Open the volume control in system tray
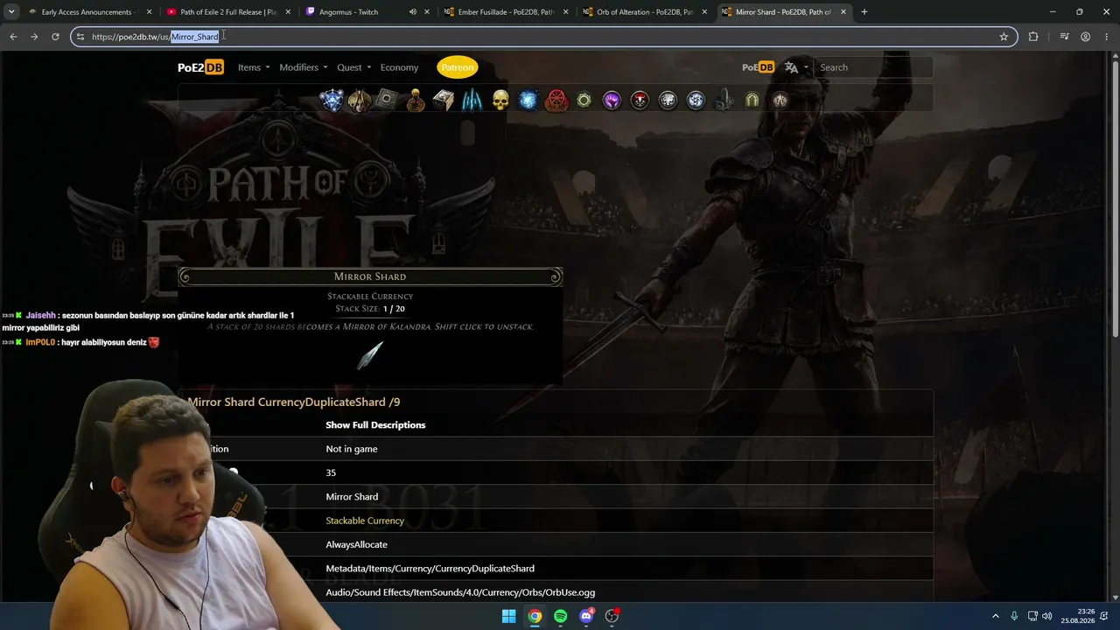This screenshot has height=630, width=1120. coord(1047,616)
